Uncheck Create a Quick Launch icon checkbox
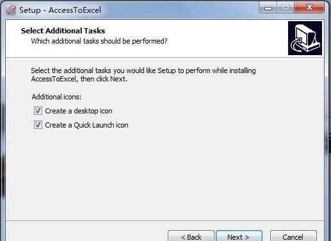This screenshot has width=331, height=241. click(x=38, y=125)
